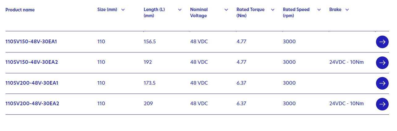
Task: Select the 24VDC - 10Nm brake cell of 110SV150-48V-30EA2
Action: (346, 62)
